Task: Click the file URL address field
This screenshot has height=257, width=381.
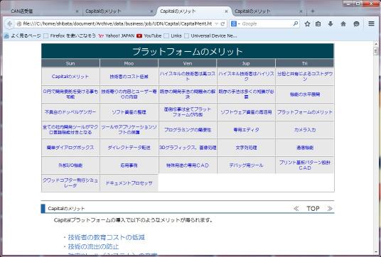Action: pyautogui.click(x=117, y=23)
